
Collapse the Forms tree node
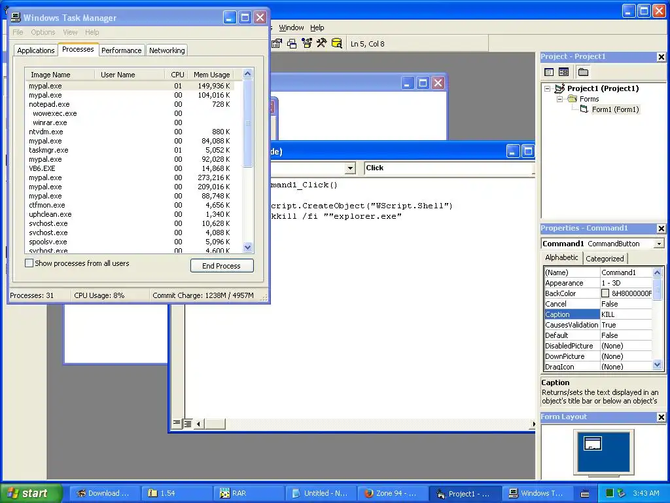pyautogui.click(x=560, y=99)
